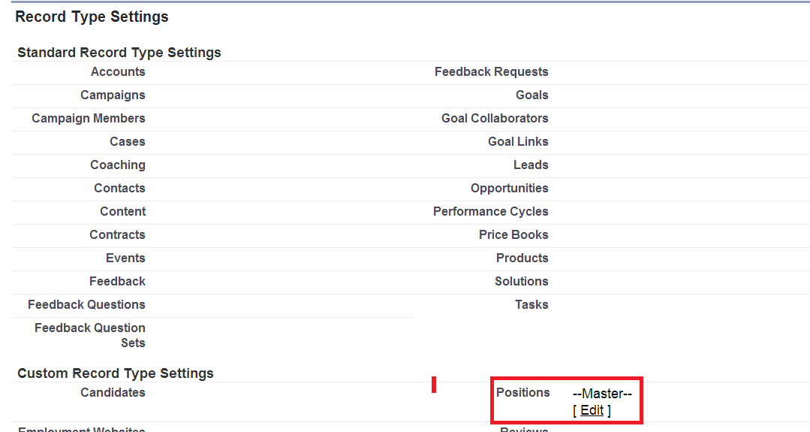Select the Goal Collaborators label
This screenshot has width=810, height=432.
pyautogui.click(x=495, y=119)
